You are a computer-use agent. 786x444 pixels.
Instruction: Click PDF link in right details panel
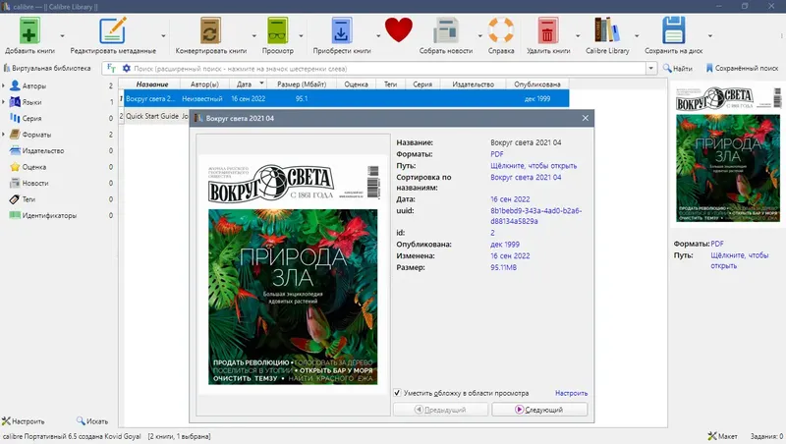[x=717, y=244]
